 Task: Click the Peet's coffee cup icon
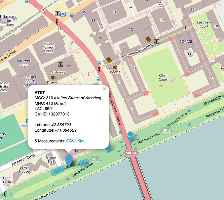[115, 67]
